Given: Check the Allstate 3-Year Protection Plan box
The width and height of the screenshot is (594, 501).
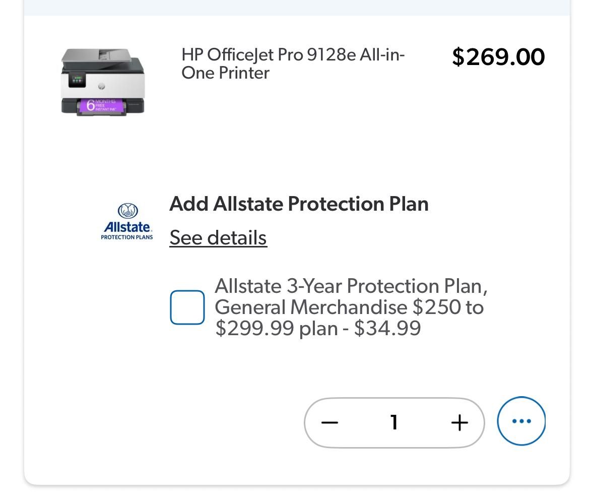Looking at the screenshot, I should click(187, 307).
